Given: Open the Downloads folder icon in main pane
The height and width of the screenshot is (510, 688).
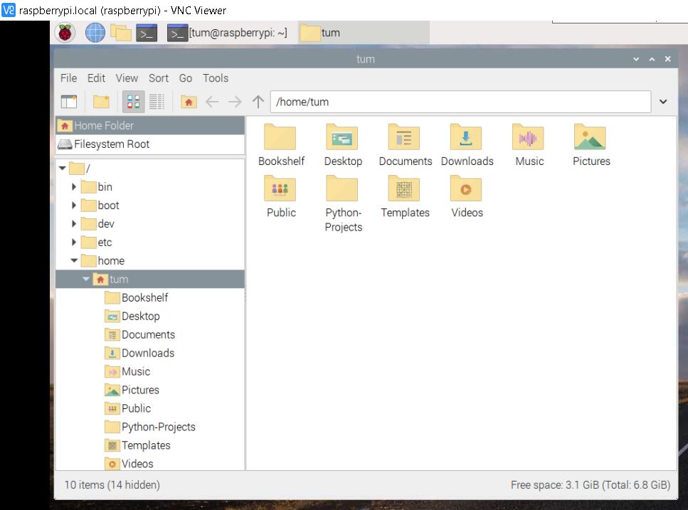Looking at the screenshot, I should coord(467,138).
